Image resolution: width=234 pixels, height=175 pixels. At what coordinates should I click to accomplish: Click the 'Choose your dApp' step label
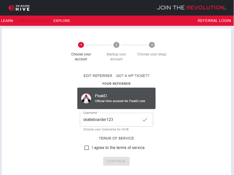[152, 54]
